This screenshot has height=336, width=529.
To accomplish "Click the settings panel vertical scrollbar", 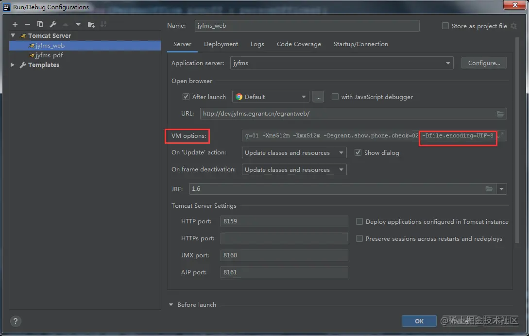I will pyautogui.click(x=517, y=140).
